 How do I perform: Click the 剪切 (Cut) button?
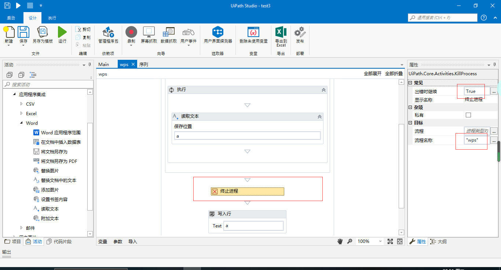[x=83, y=29]
